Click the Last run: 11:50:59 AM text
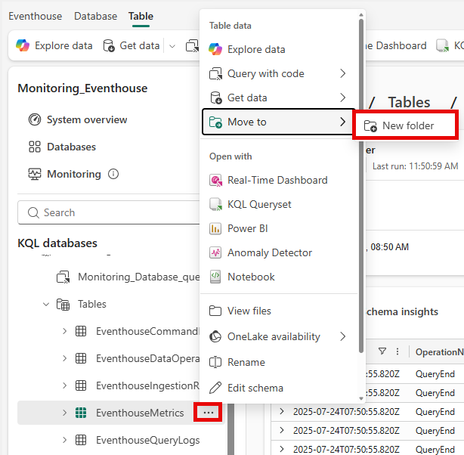The height and width of the screenshot is (455, 464). click(x=415, y=166)
